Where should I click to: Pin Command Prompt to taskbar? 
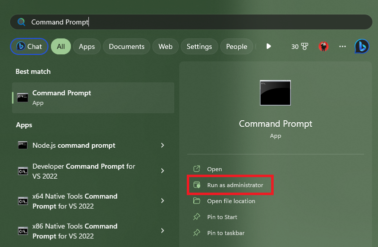226,233
